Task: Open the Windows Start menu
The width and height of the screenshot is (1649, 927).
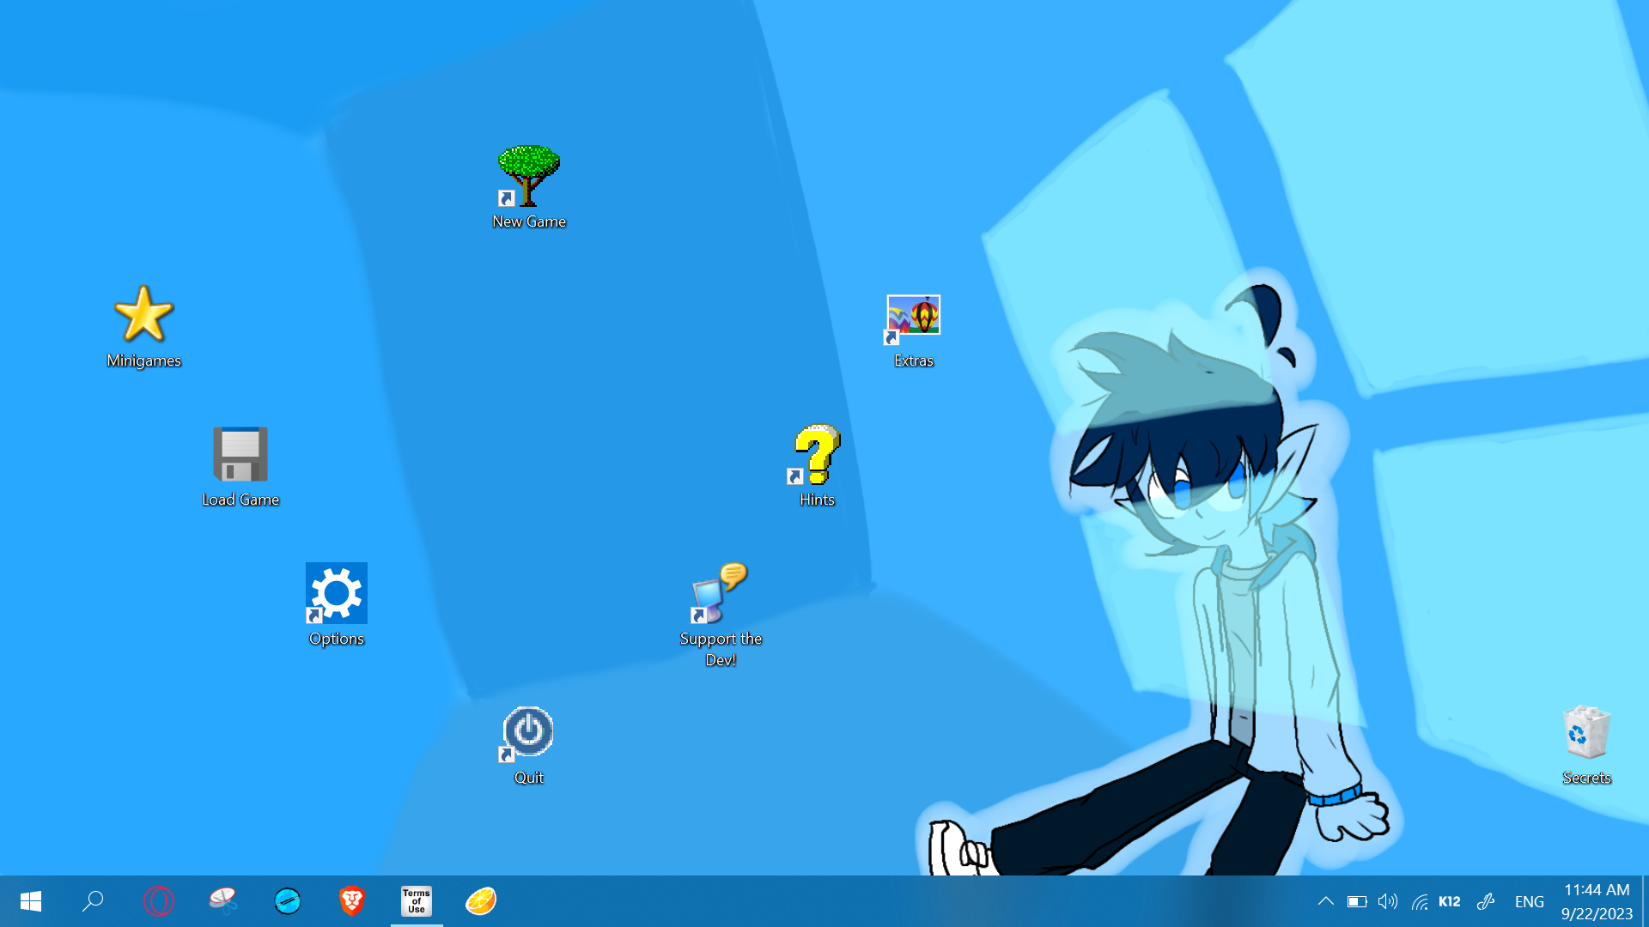Action: pos(31,901)
